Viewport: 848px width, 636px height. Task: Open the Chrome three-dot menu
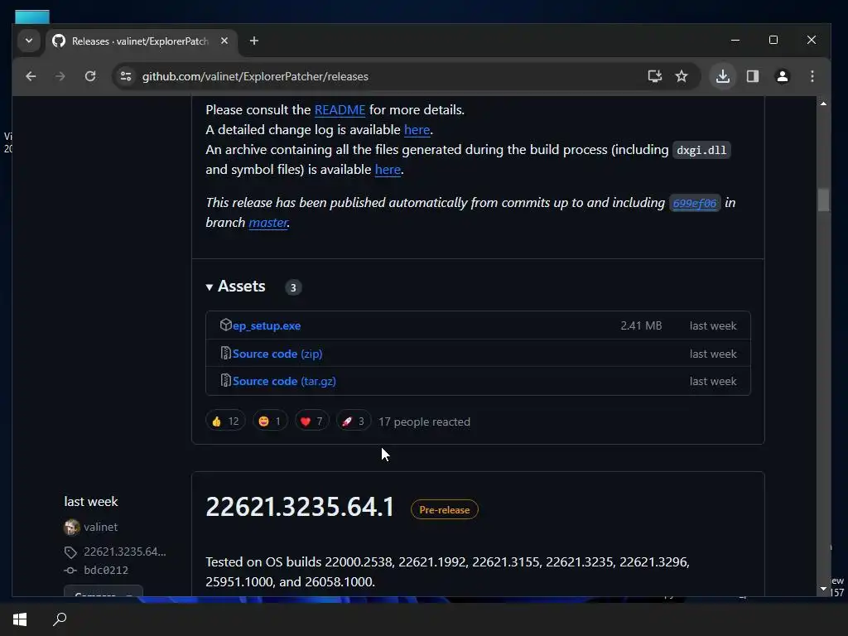(x=812, y=76)
